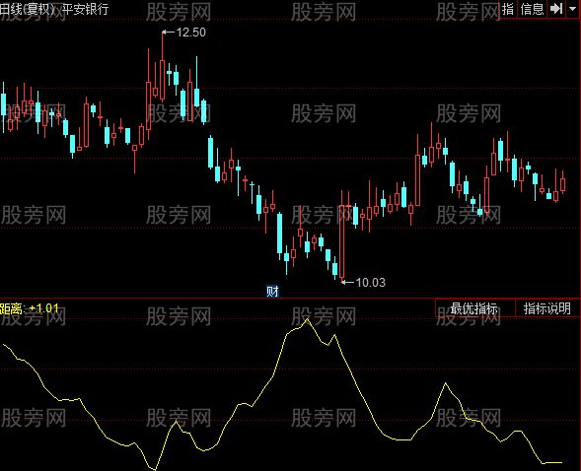Image resolution: width=581 pixels, height=471 pixels.
Task: Open the 最优指标 tab
Action: (474, 308)
